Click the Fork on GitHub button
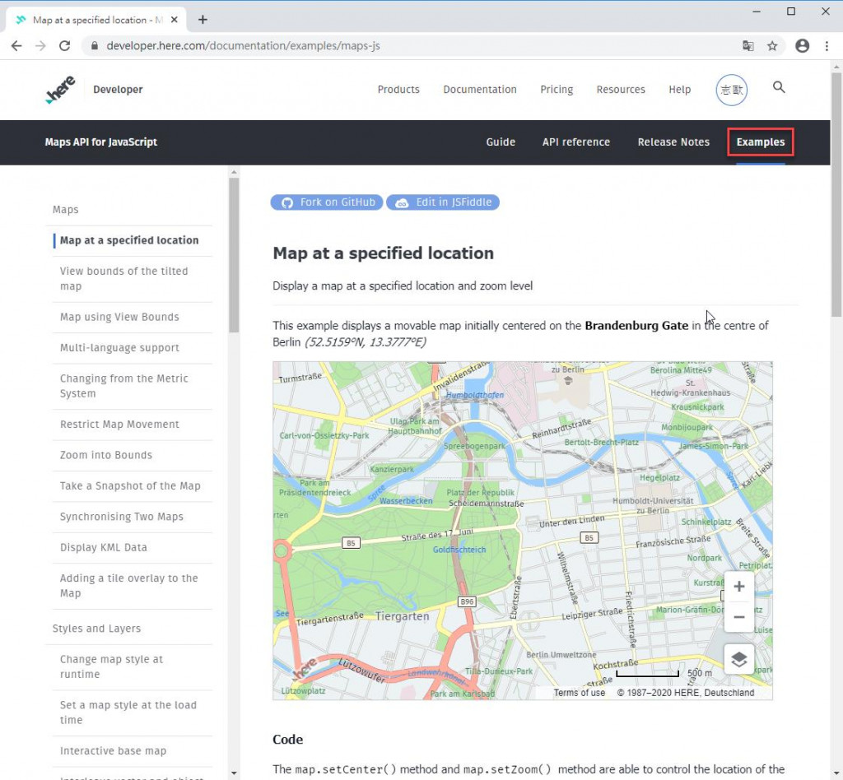 click(327, 202)
